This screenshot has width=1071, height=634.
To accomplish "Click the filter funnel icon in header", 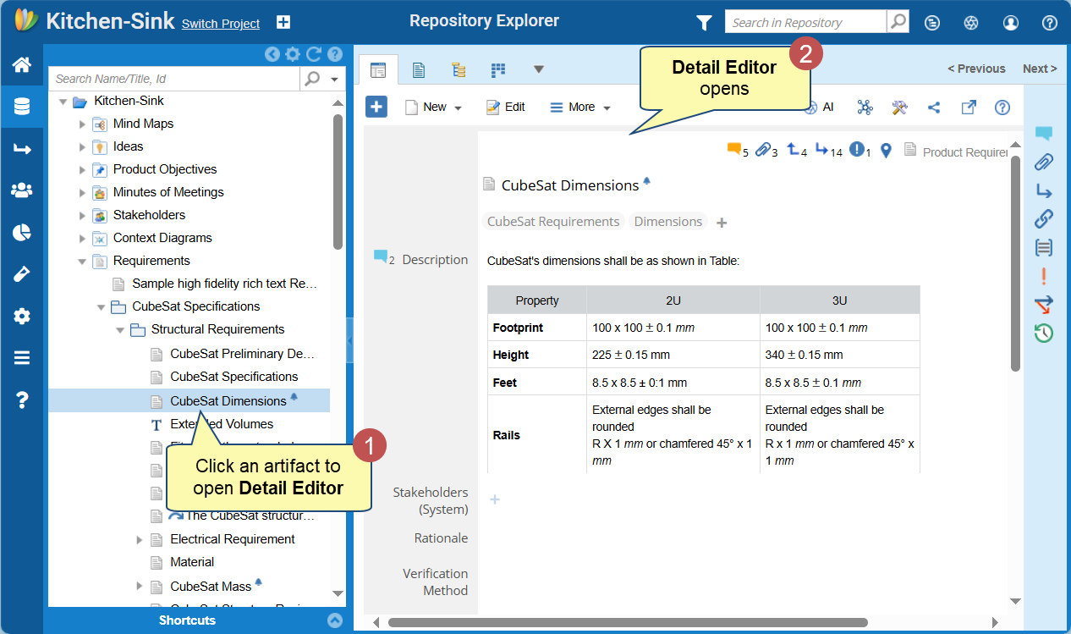I will (703, 23).
